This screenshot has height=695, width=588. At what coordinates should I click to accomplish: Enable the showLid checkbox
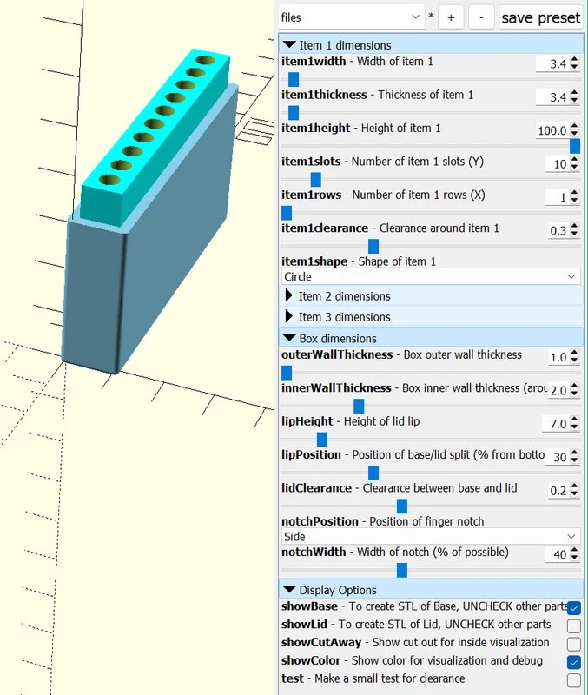pos(574,625)
